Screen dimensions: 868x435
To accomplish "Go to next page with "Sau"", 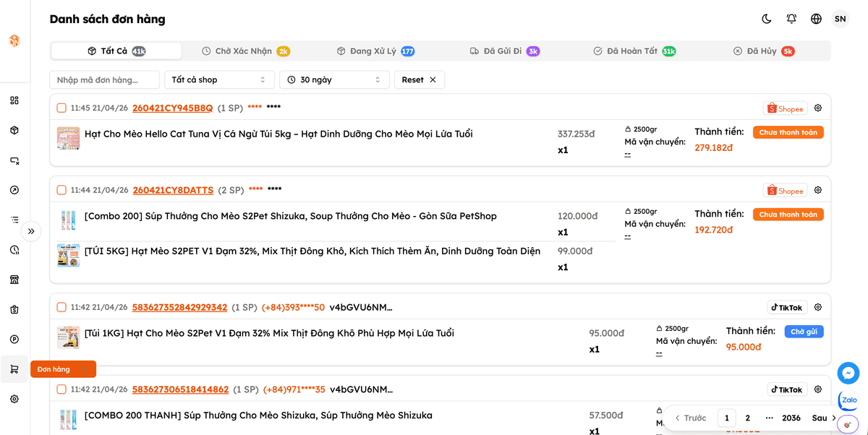I will coord(824,418).
